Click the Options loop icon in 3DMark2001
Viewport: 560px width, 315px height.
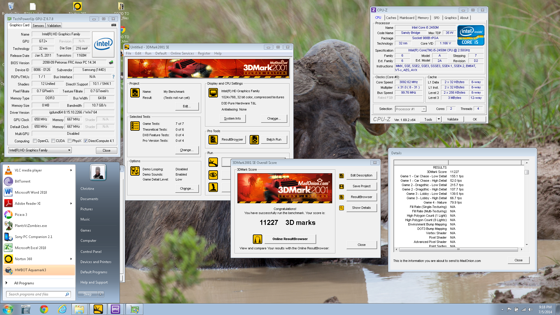point(135,171)
